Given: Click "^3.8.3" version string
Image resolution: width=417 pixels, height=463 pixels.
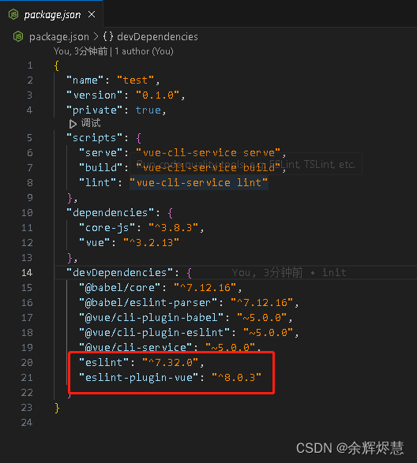Looking at the screenshot, I should 173,228.
